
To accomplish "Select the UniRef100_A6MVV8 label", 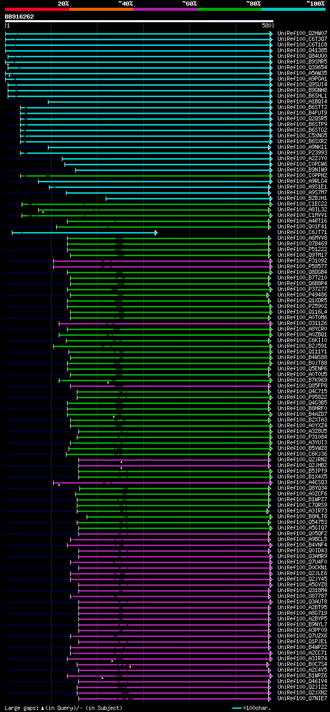I will [302, 238].
